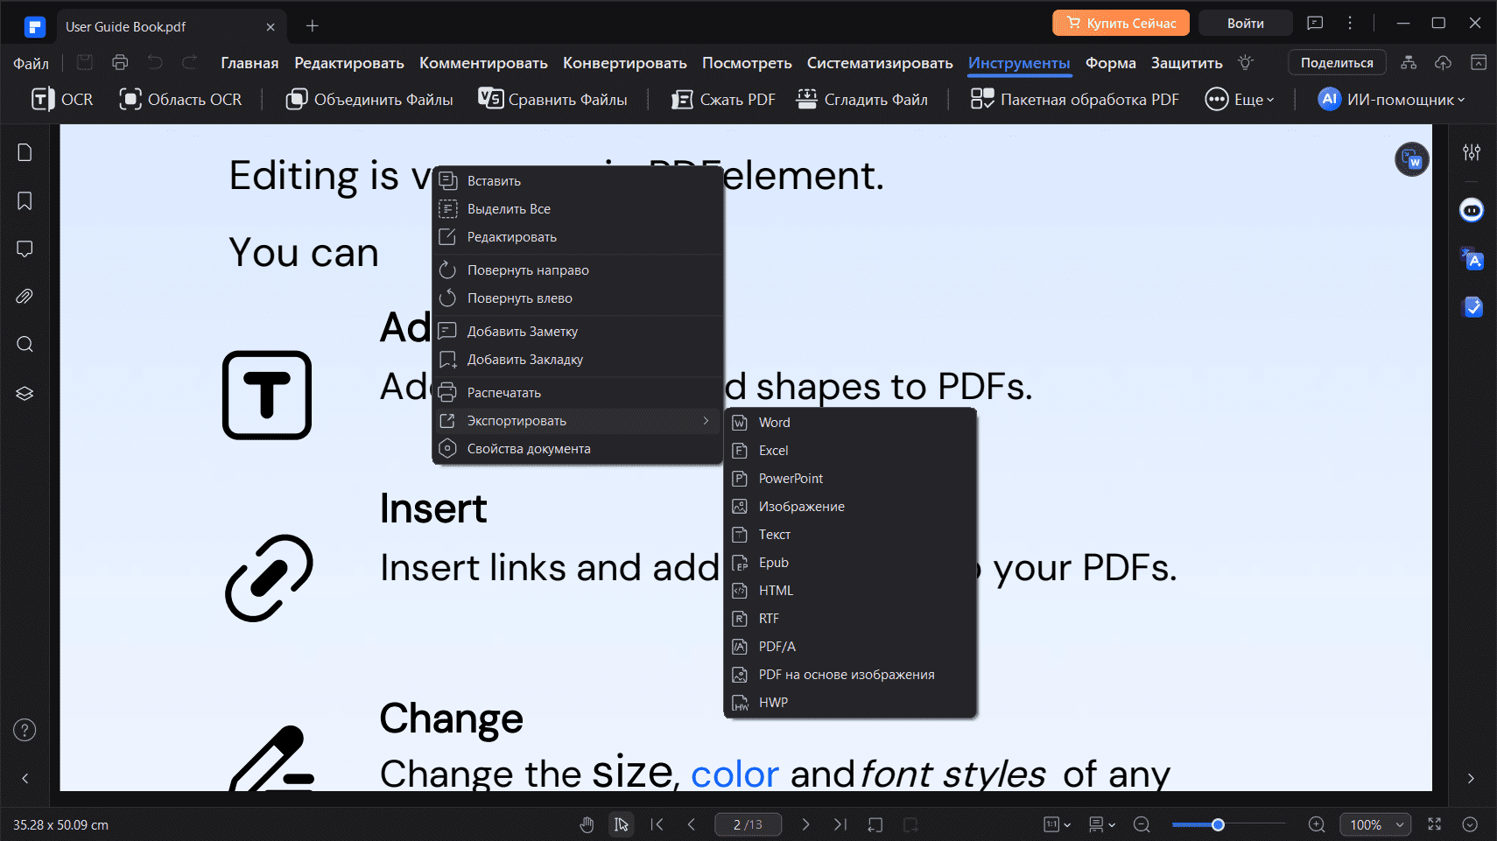Open the properties sliders panel on right sidebar

click(x=1472, y=152)
